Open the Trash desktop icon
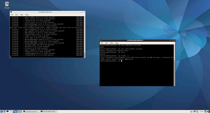The image size is (210, 113). 7,5
